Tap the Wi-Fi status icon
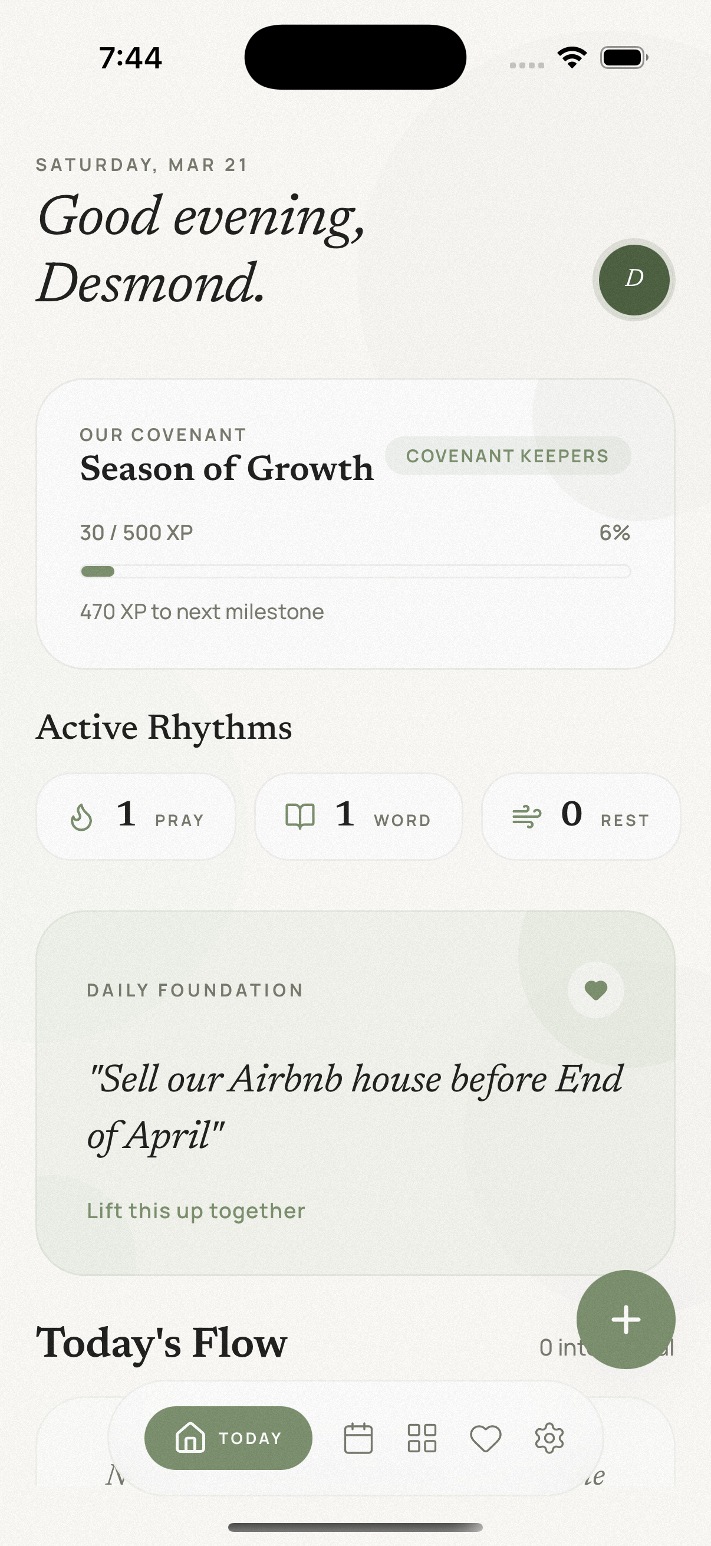 coord(572,58)
